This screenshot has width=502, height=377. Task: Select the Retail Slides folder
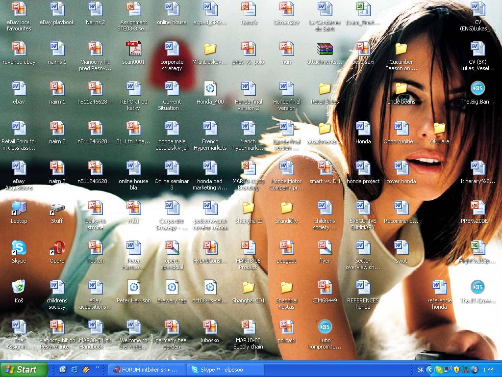[x=325, y=89]
